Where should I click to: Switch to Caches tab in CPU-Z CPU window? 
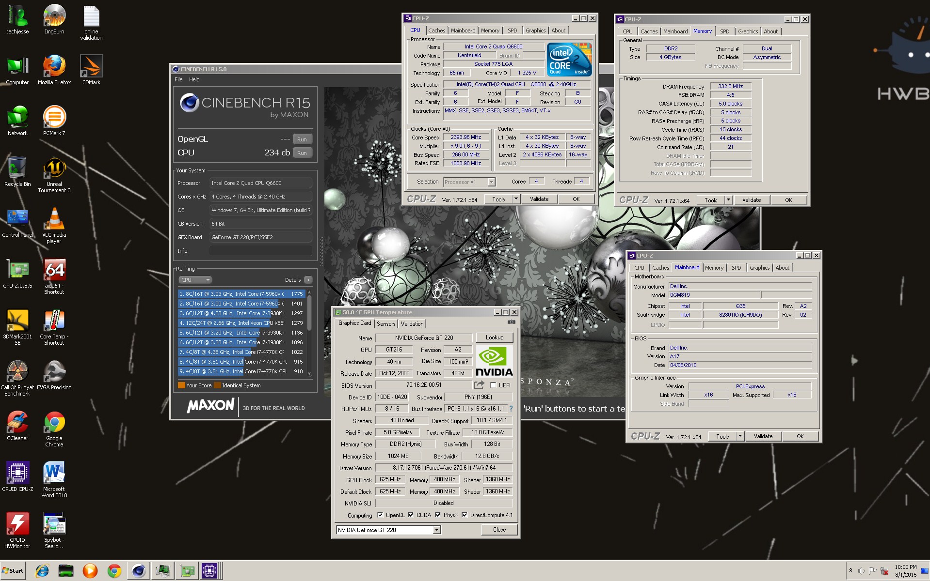(x=436, y=31)
